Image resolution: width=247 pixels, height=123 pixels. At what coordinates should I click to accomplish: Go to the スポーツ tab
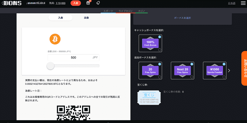[x=108, y=11]
